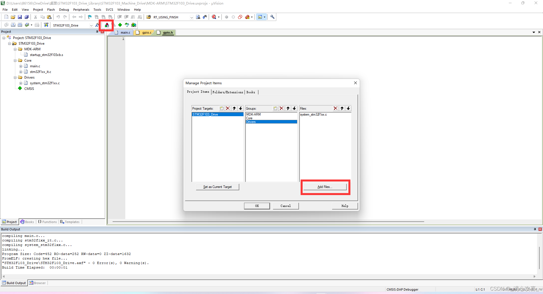The width and height of the screenshot is (543, 294).
Task: Switch to the Folders/Extensions dialog tab
Action: (228, 92)
